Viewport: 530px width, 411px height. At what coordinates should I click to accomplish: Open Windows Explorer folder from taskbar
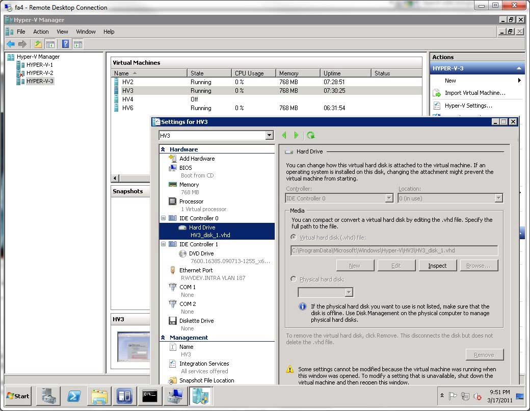[99, 396]
